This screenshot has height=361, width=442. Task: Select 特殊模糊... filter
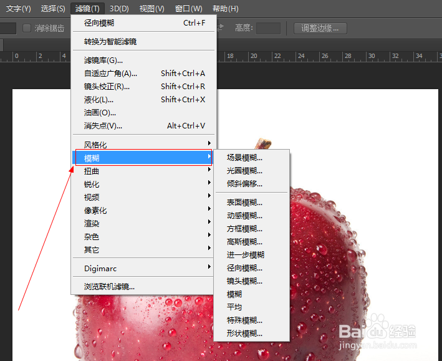coord(251,320)
